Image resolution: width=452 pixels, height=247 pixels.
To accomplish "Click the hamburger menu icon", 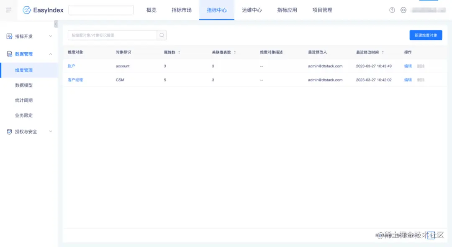I will pyautogui.click(x=9, y=10).
